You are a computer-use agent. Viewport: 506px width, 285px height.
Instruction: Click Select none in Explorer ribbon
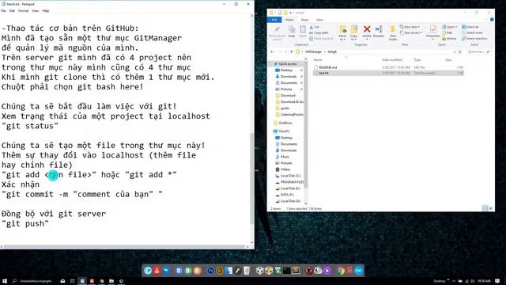pyautogui.click(x=472, y=33)
